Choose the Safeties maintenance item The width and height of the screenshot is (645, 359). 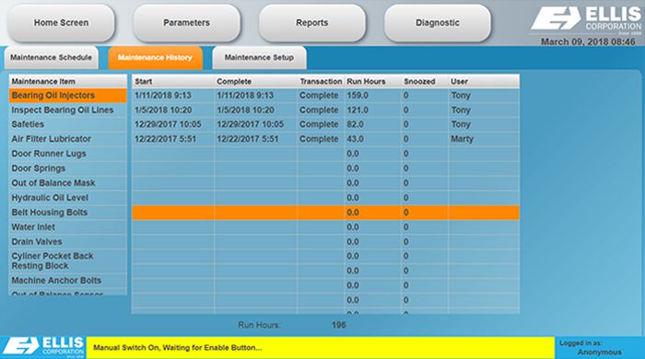pyautogui.click(x=68, y=124)
